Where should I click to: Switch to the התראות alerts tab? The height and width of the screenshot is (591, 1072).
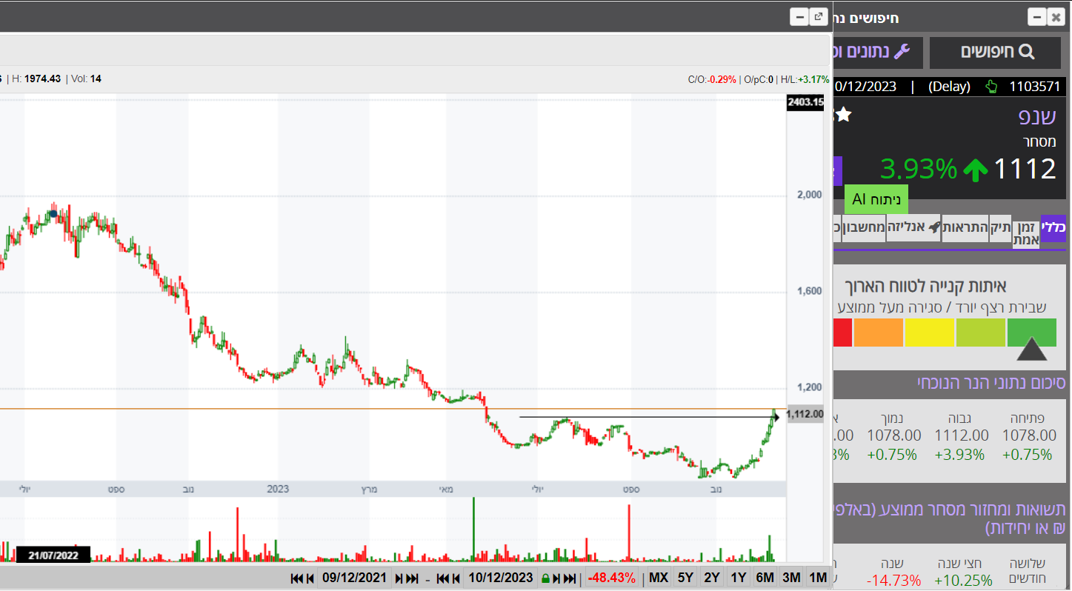tap(965, 227)
